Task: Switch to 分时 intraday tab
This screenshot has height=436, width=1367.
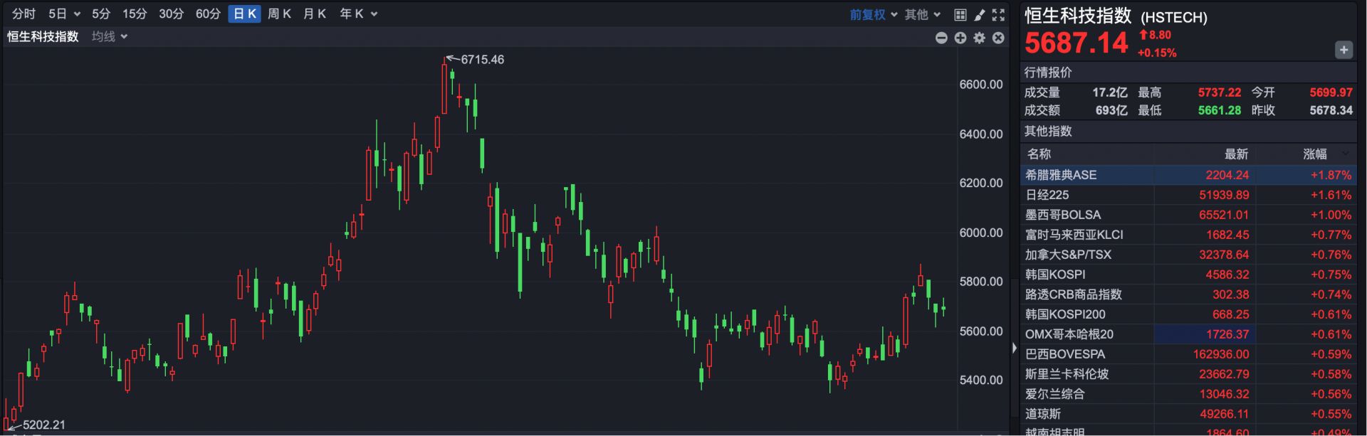Action: click(23, 14)
